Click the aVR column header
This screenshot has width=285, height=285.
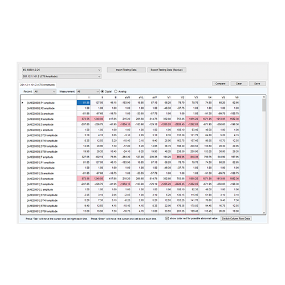coord(124,97)
